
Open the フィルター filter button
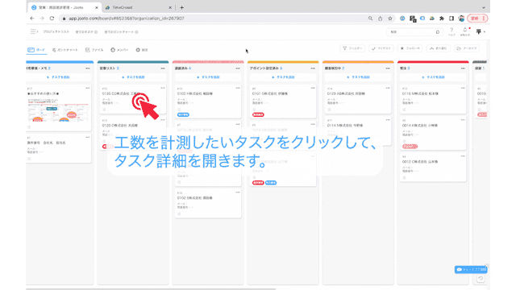352,48
